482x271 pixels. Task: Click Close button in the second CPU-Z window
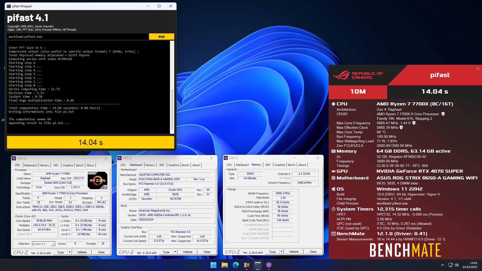tap(207, 252)
